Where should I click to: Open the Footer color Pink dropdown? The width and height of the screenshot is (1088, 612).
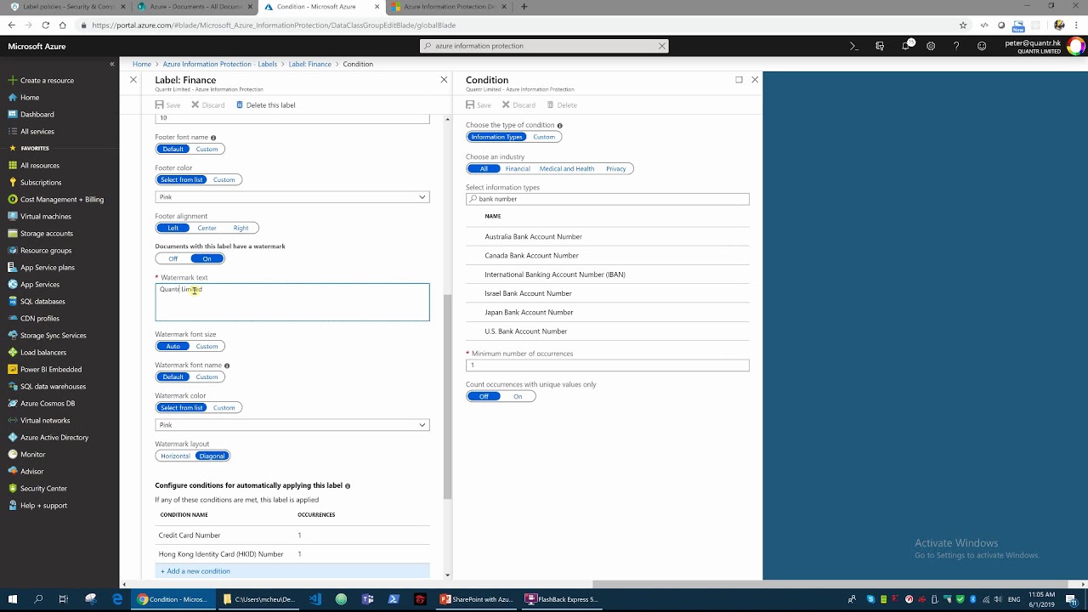pyautogui.click(x=292, y=197)
